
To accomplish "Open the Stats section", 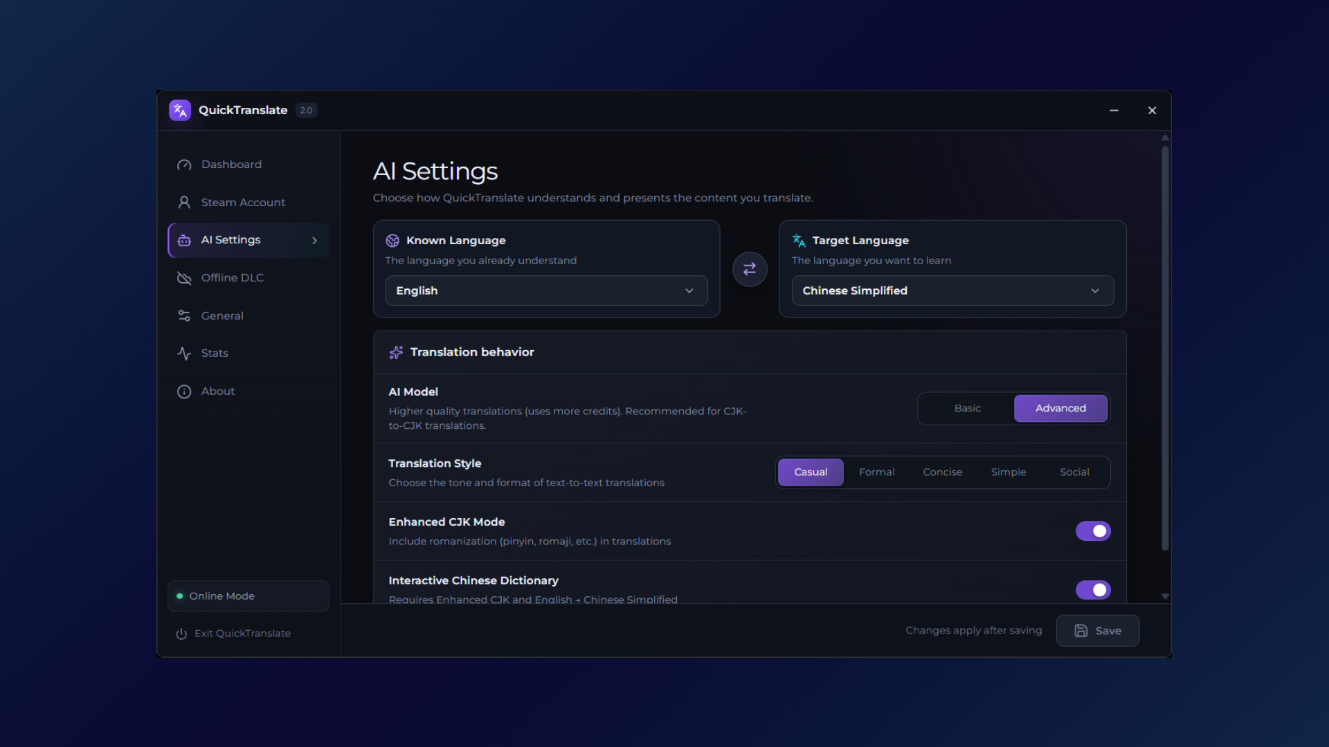I will 248,353.
